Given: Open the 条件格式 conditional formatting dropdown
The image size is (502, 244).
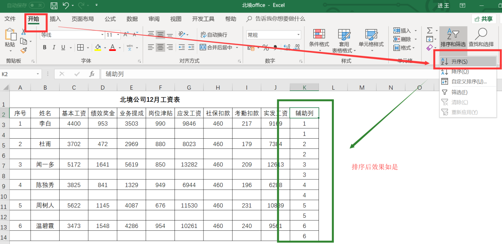Looking at the screenshot, I should coord(319,40).
